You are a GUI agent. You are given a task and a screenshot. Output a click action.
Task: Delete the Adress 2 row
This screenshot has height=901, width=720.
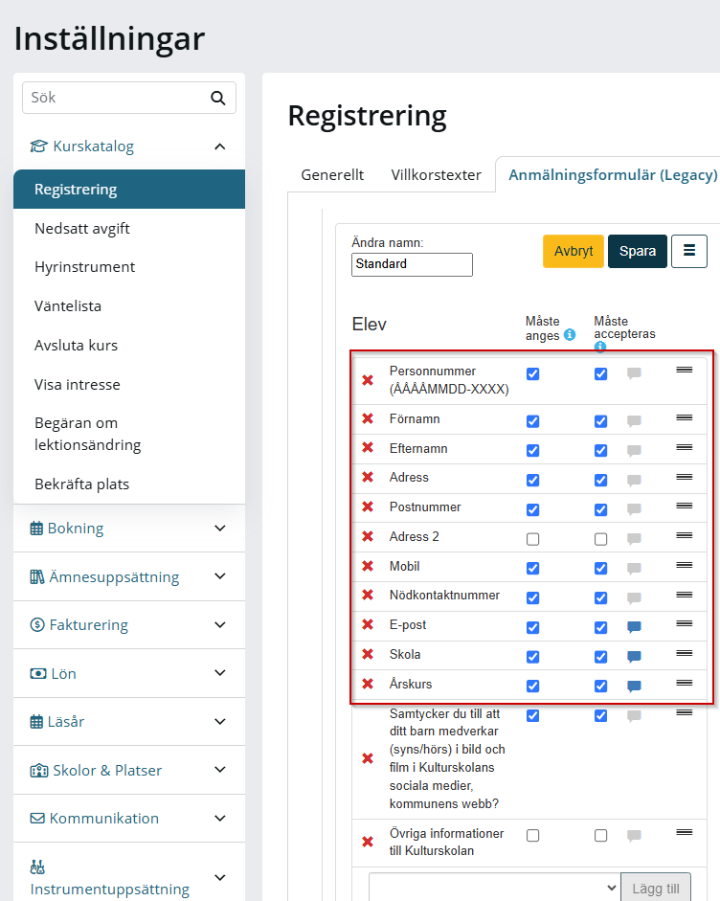click(368, 537)
